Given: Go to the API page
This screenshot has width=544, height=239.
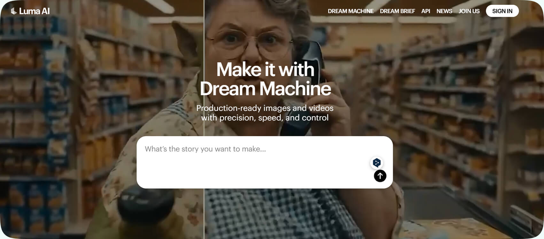Looking at the screenshot, I should pos(426,11).
